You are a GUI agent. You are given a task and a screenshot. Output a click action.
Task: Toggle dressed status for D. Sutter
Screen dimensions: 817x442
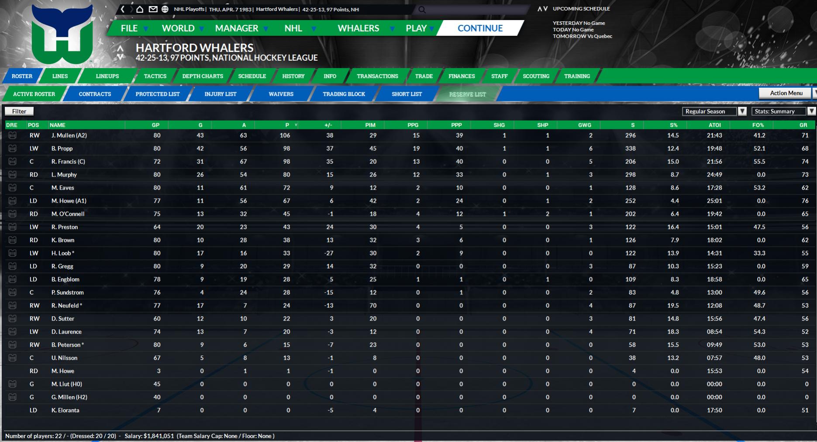tap(12, 319)
